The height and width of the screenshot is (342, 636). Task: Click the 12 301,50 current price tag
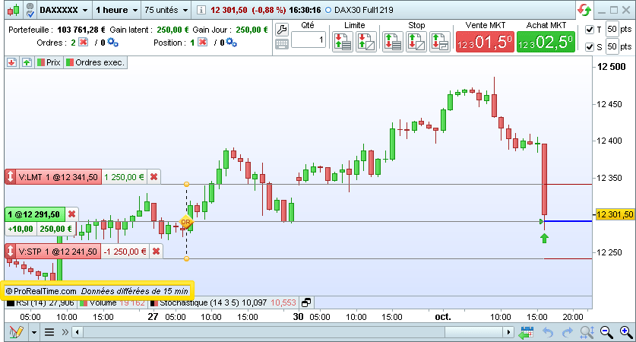pos(614,214)
